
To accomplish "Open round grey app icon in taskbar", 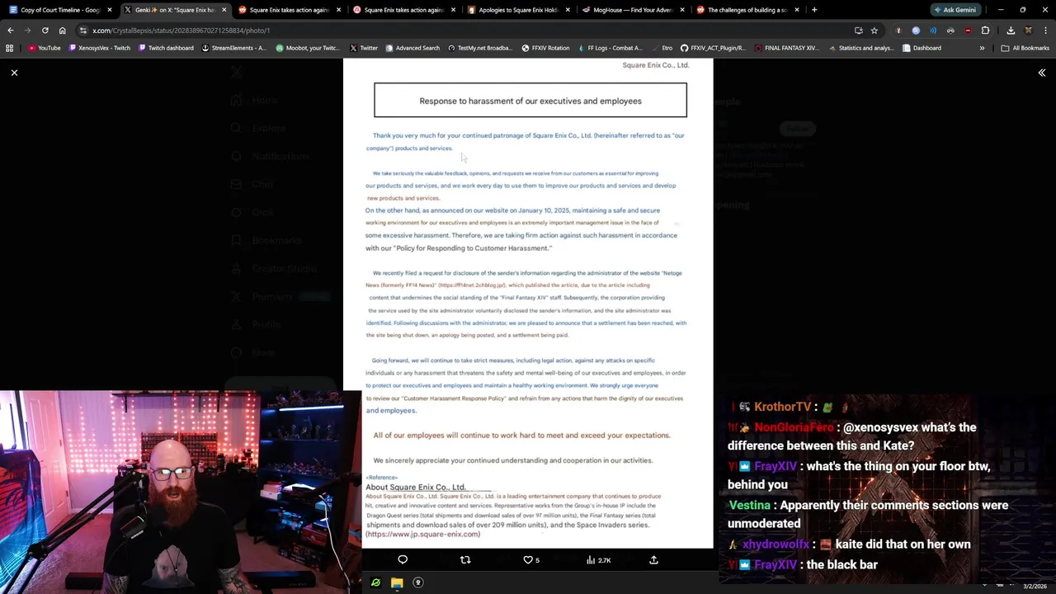I will (417, 582).
